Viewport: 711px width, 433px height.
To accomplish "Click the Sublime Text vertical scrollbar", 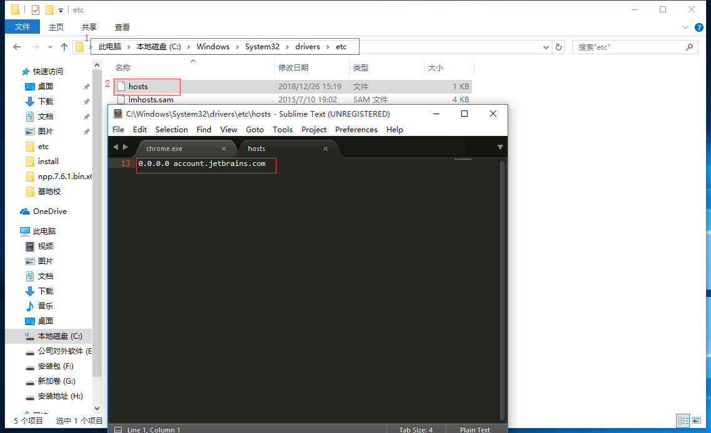I will (x=502, y=290).
